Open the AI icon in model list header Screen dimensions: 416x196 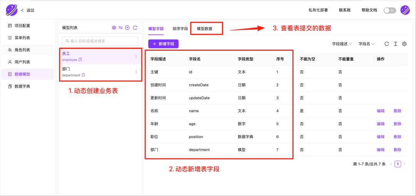(x=114, y=28)
